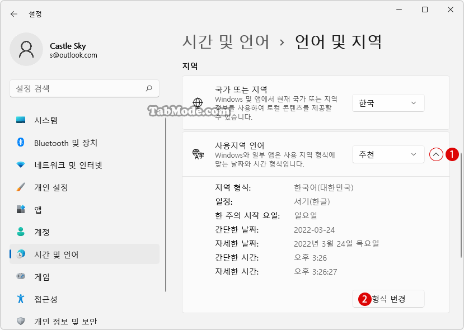Screen dimensions: 464x330
Task: Click the language icon next to 사용지역 언어
Action: point(198,154)
